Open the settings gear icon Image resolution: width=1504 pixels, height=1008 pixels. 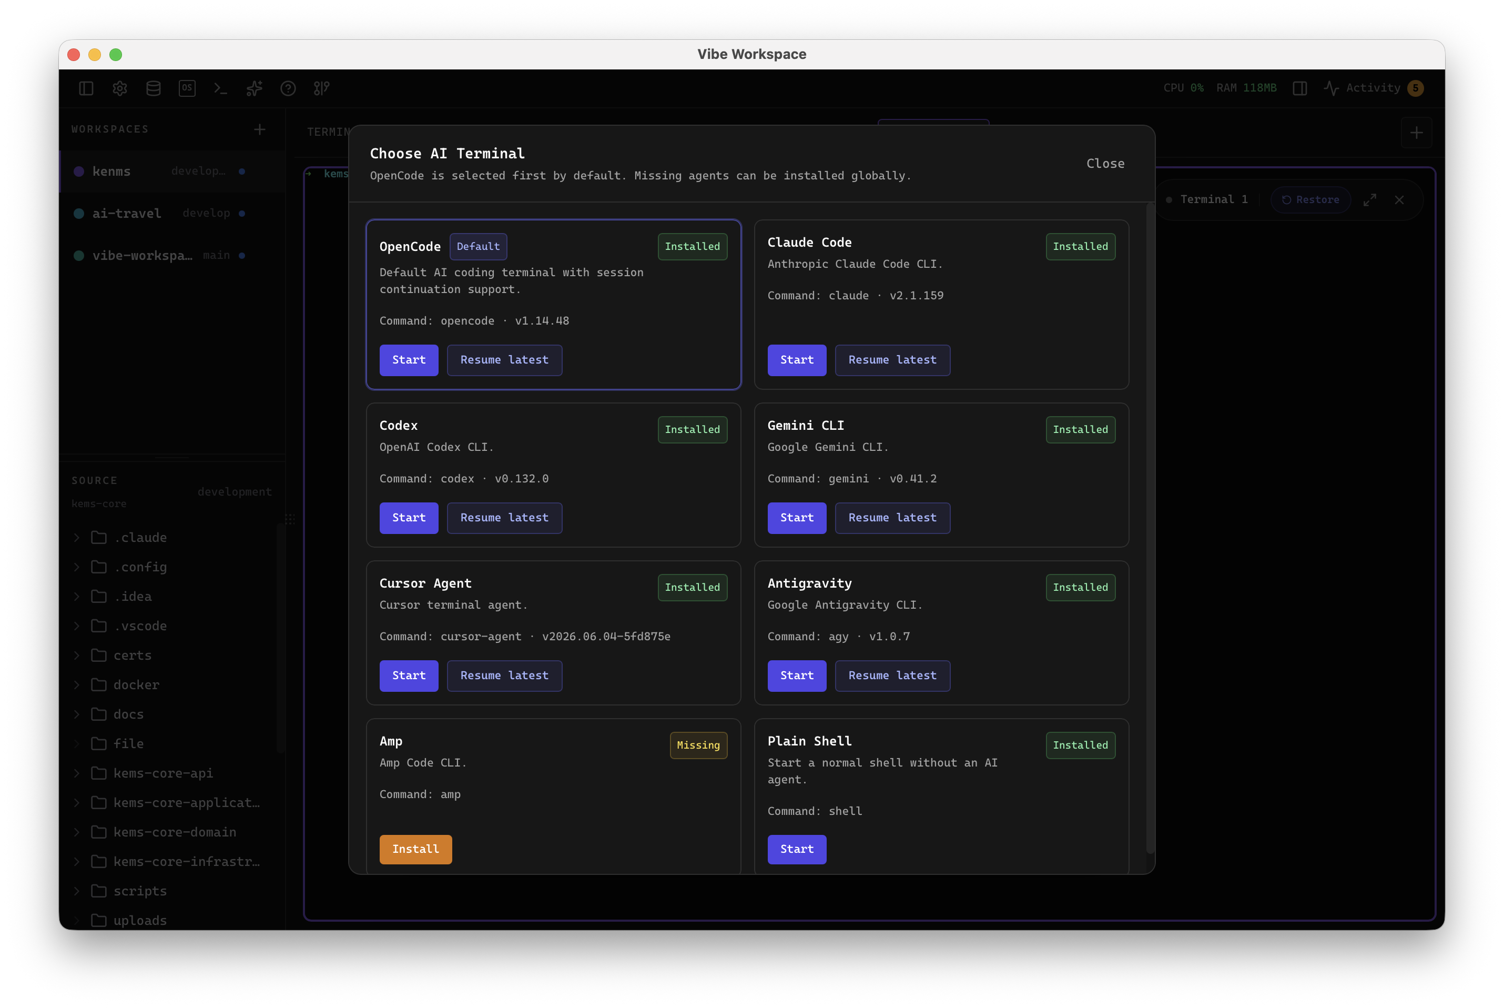coord(119,88)
